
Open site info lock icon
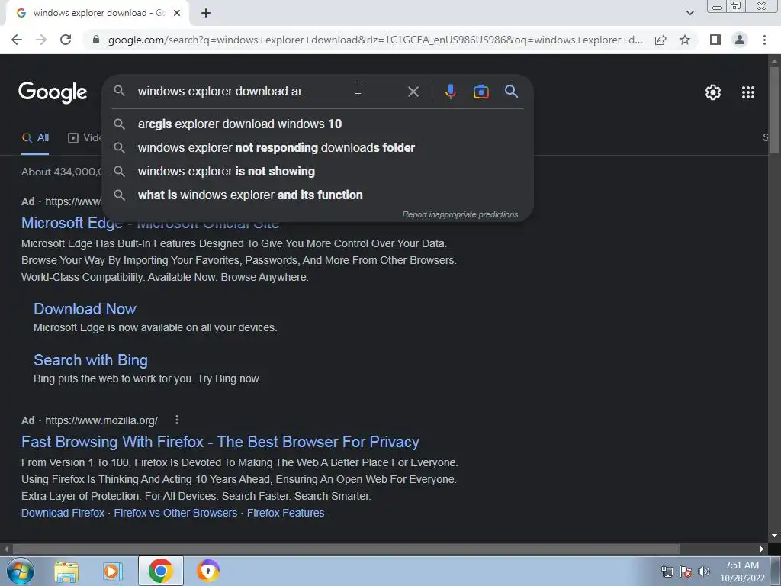point(96,40)
